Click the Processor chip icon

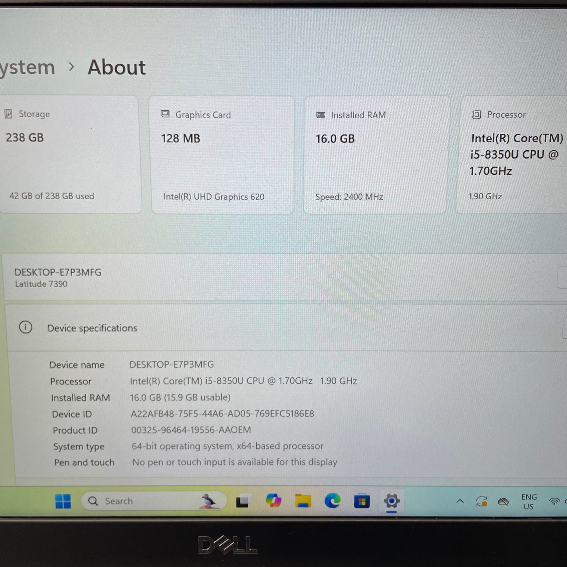tap(476, 115)
